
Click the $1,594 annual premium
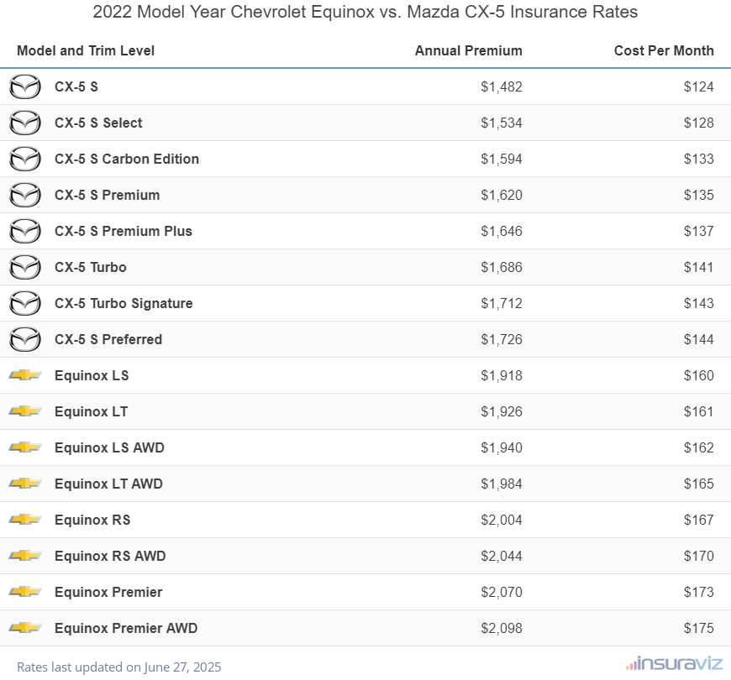pos(502,159)
